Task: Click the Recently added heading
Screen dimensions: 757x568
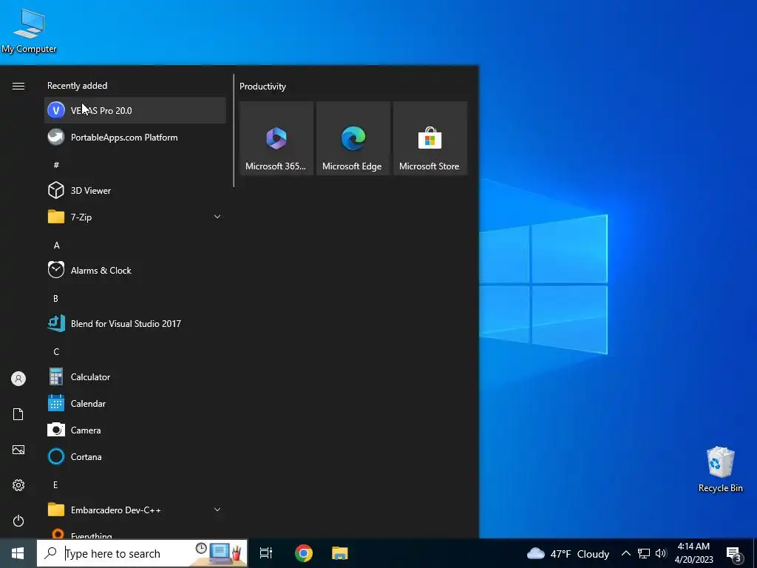Action: (77, 86)
